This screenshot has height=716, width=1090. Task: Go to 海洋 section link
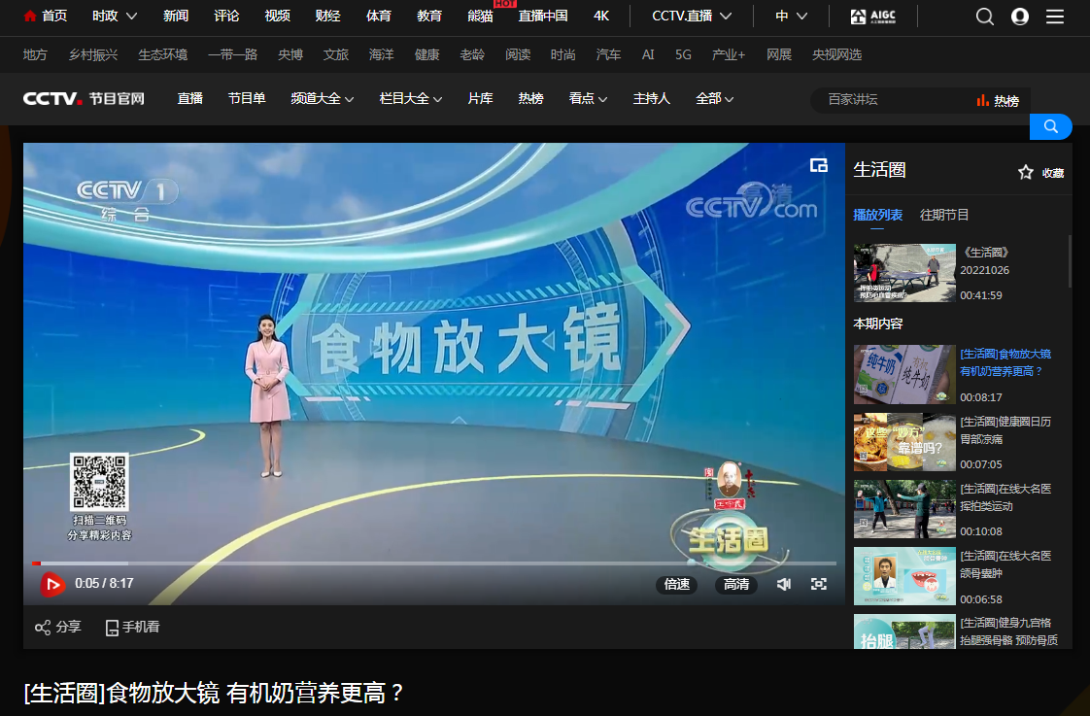click(381, 55)
